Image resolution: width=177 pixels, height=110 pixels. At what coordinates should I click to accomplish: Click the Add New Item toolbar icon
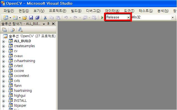15,18
